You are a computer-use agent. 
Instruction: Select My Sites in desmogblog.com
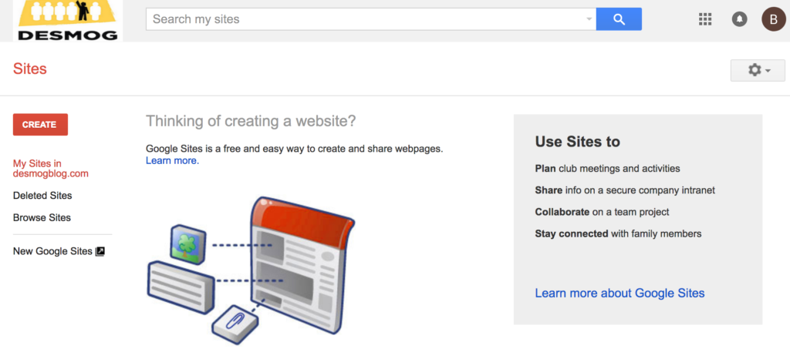click(51, 168)
